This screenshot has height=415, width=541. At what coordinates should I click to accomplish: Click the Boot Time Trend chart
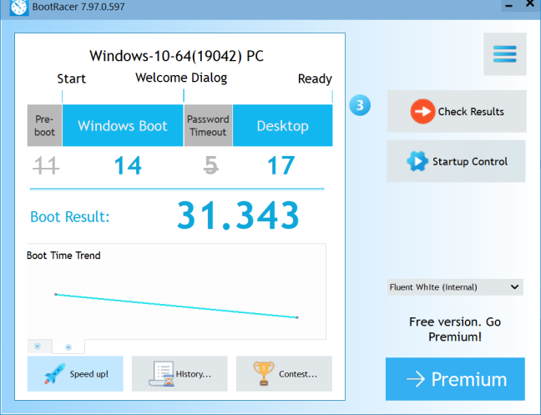click(x=176, y=291)
